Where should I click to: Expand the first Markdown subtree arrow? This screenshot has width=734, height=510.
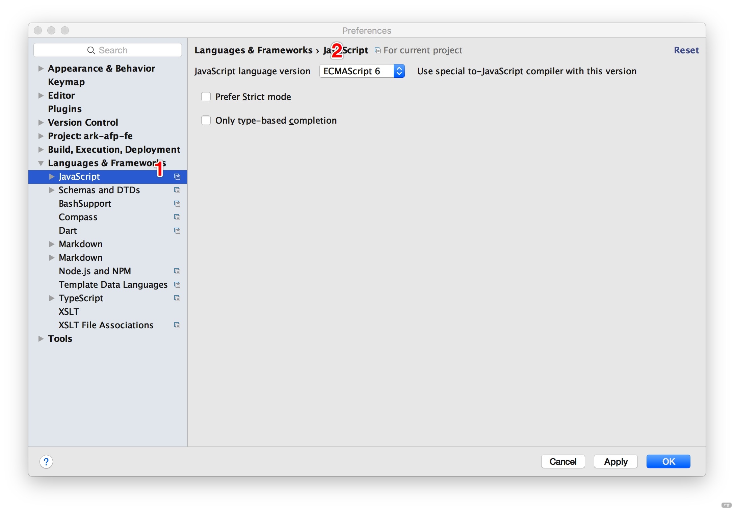[x=52, y=244]
